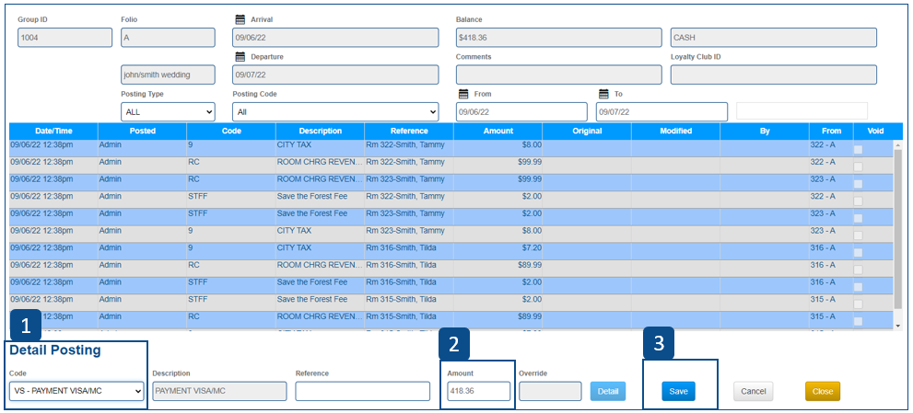Open Detail Posting Code dropdown
The image size is (913, 413).
pos(76,391)
